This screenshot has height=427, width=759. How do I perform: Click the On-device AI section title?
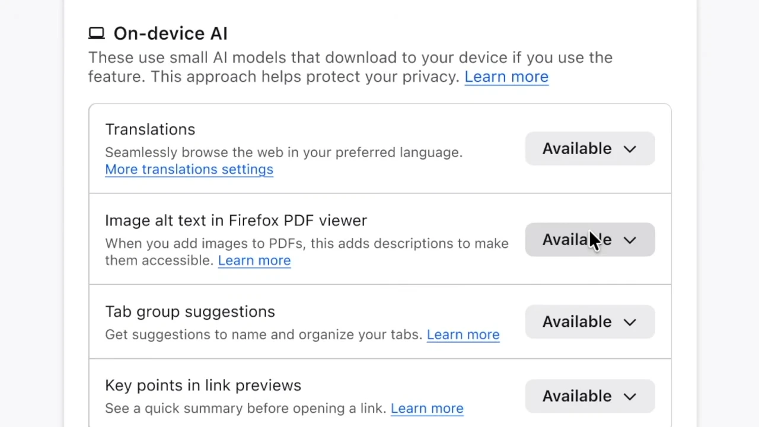pyautogui.click(x=170, y=33)
